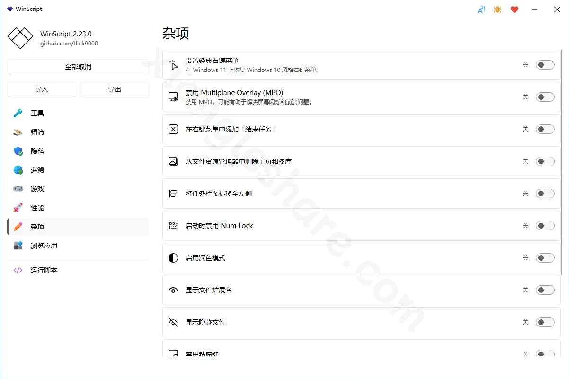Image resolution: width=569 pixels, height=379 pixels.
Task: Click the WinScript diamond logo
Action: click(20, 38)
